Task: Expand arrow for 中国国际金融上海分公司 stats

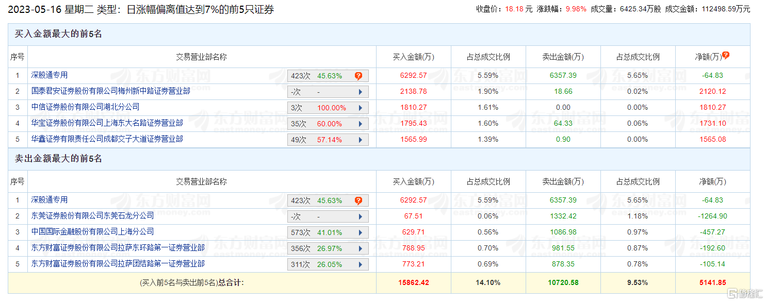Action: [x=361, y=233]
